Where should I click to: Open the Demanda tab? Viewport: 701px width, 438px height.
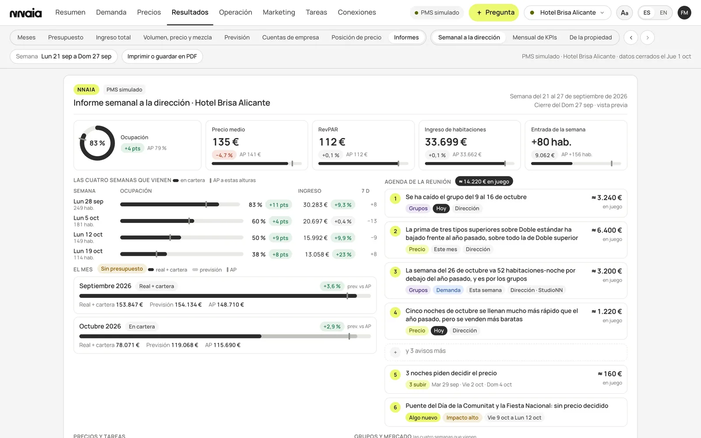click(111, 12)
